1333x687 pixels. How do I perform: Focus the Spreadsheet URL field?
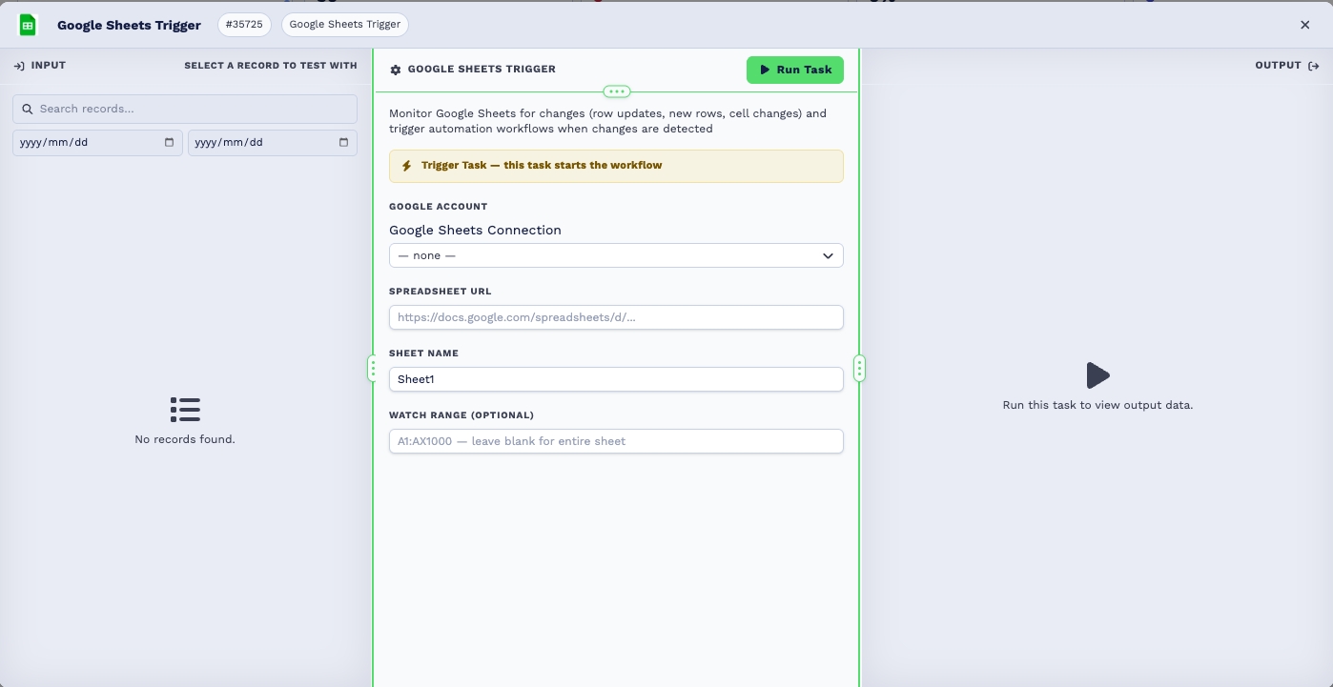[x=616, y=317]
